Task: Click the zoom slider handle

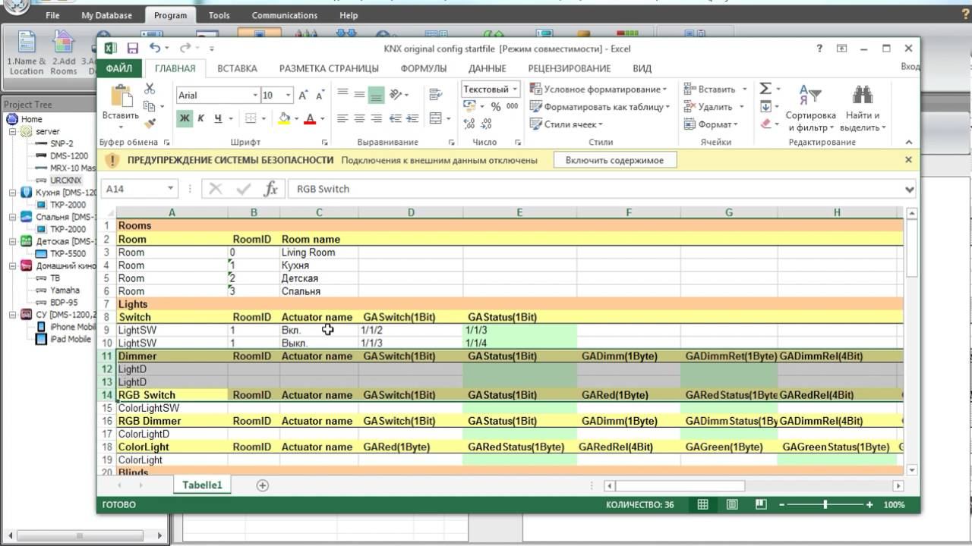Action: point(825,504)
